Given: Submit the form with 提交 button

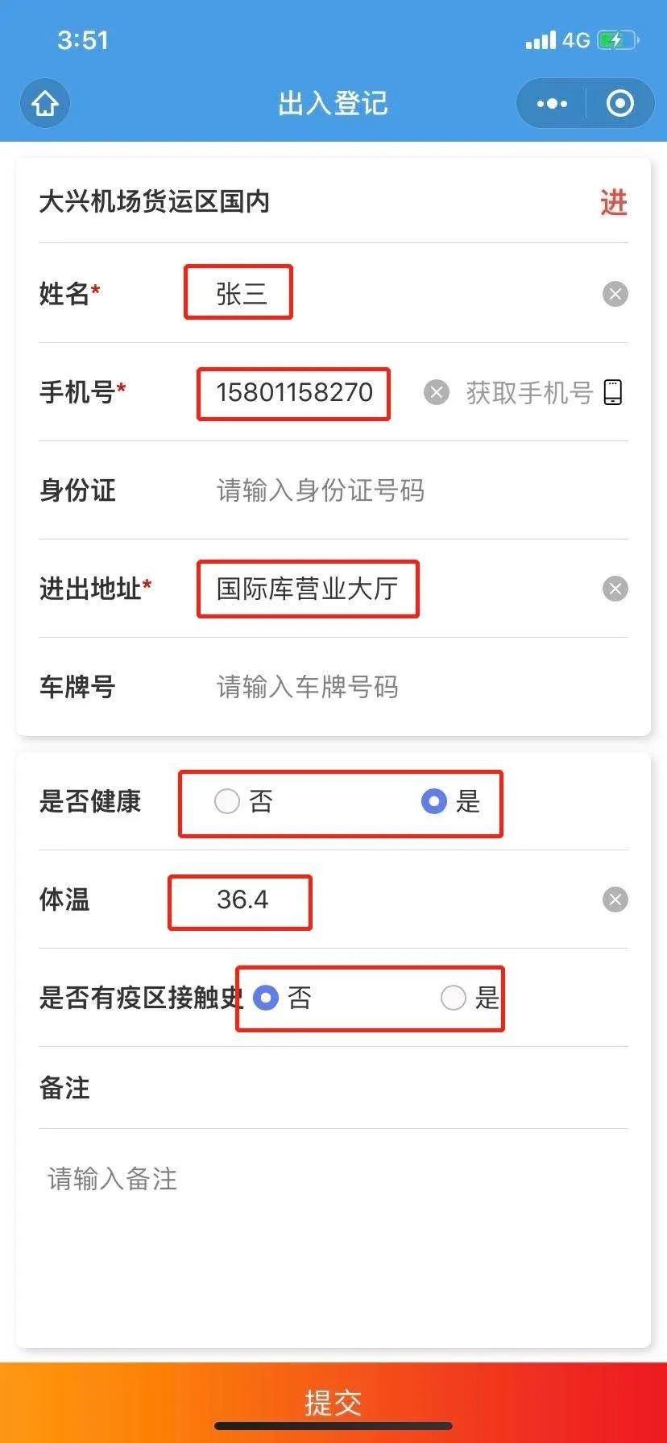Looking at the screenshot, I should coord(333,1402).
